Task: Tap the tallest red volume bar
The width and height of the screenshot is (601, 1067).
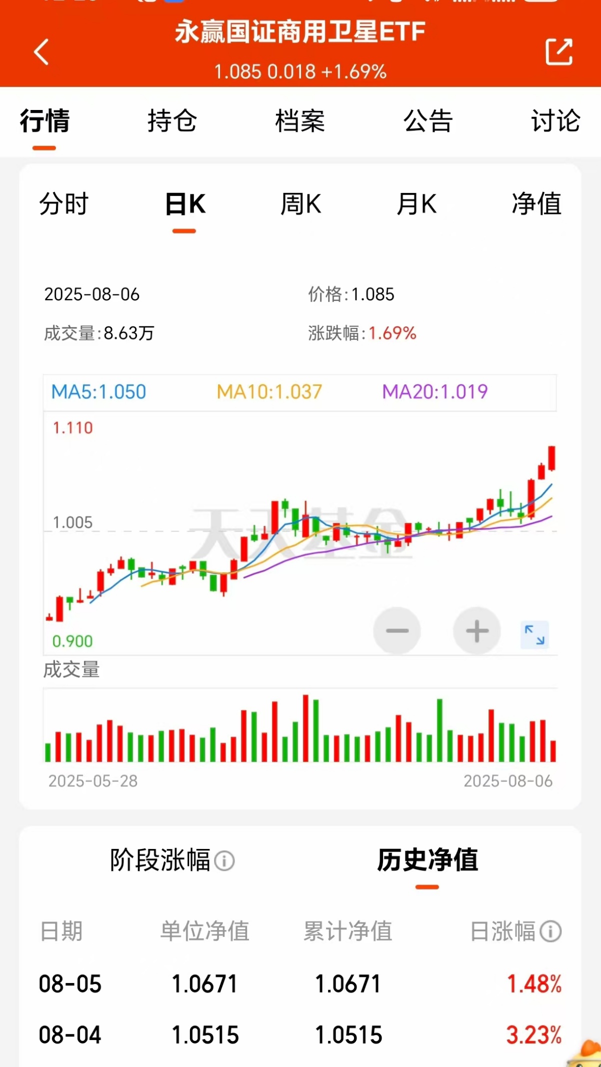Action: click(305, 728)
